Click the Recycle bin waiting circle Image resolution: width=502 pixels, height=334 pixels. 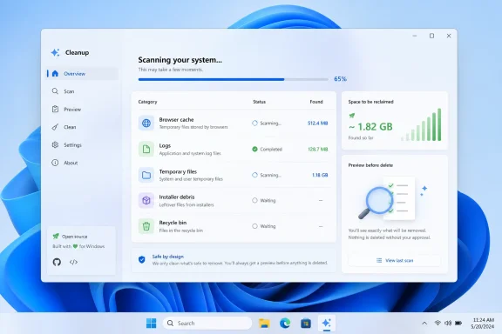pyautogui.click(x=254, y=226)
